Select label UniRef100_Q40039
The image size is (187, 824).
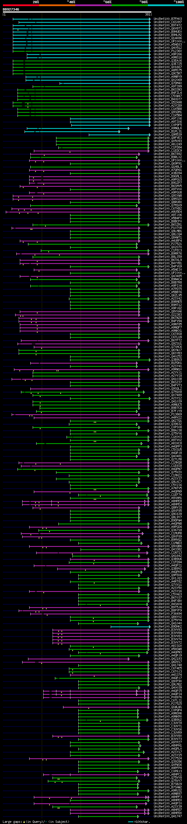[168, 688]
